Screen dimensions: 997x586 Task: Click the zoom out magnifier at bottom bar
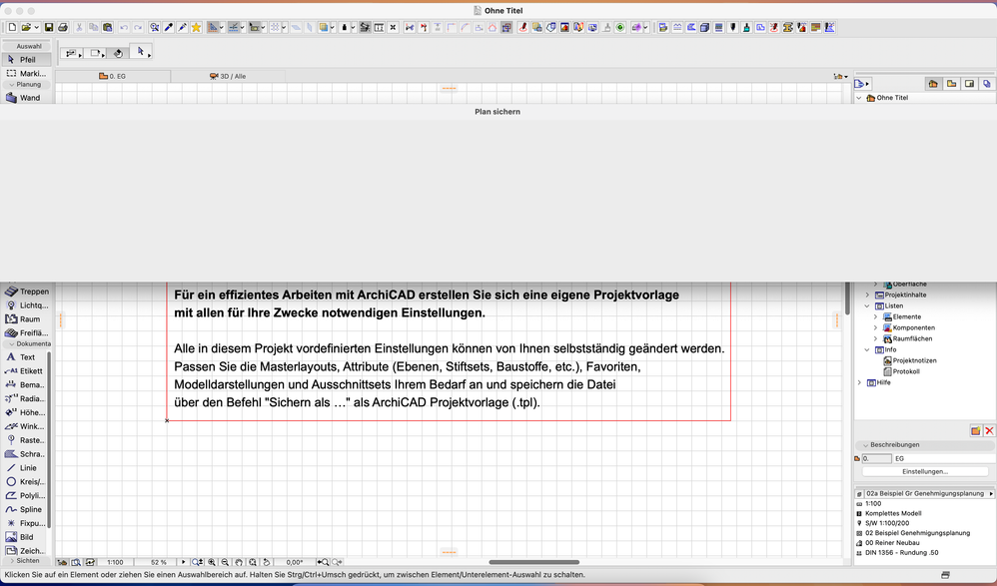tap(225, 562)
